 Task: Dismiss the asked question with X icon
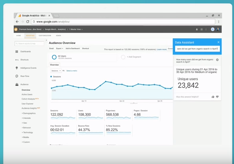[x=217, y=60]
